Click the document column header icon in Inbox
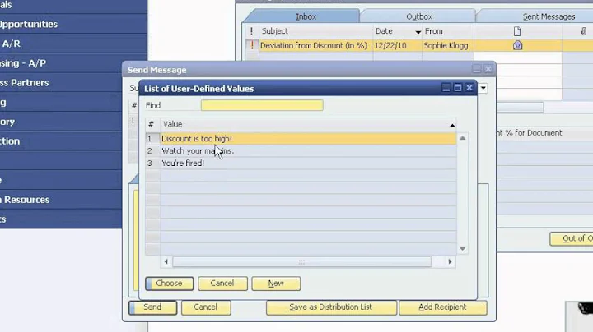The height and width of the screenshot is (332, 593). [x=517, y=31]
